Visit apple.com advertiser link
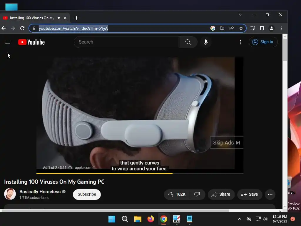301x226 pixels. [85, 167]
